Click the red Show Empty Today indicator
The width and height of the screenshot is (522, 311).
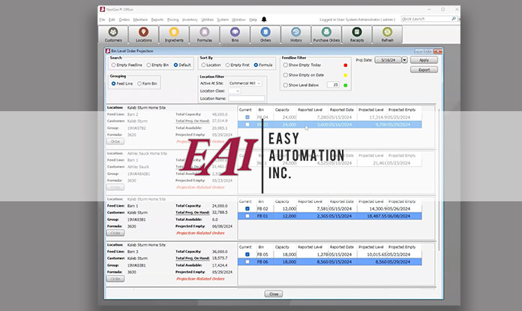(x=345, y=65)
